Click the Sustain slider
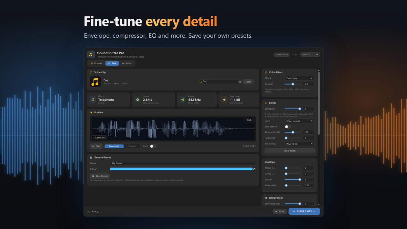Image resolution: width=407 pixels, height=229 pixels. 293,179
